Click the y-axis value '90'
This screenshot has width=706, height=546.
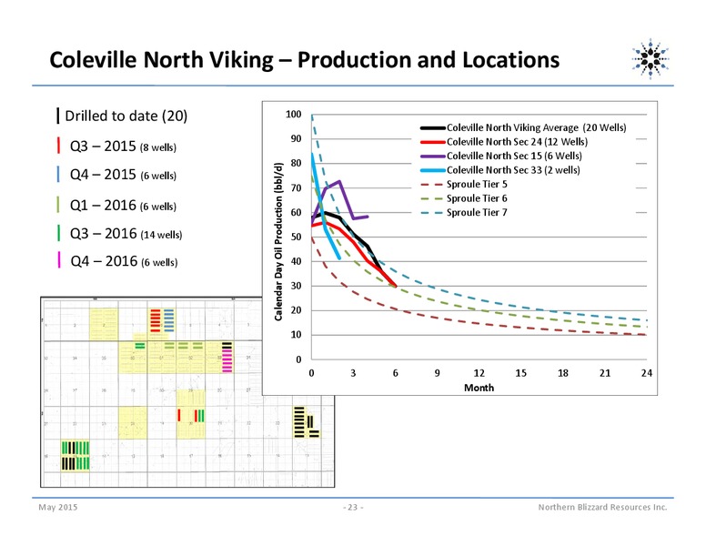click(296, 138)
